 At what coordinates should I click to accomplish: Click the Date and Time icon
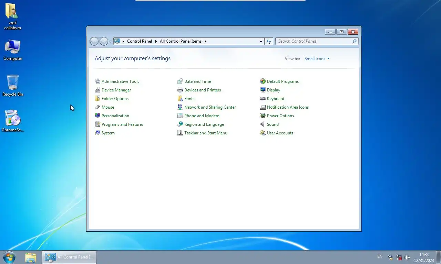[180, 81]
